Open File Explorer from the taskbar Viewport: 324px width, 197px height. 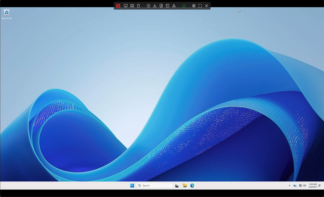point(185,185)
